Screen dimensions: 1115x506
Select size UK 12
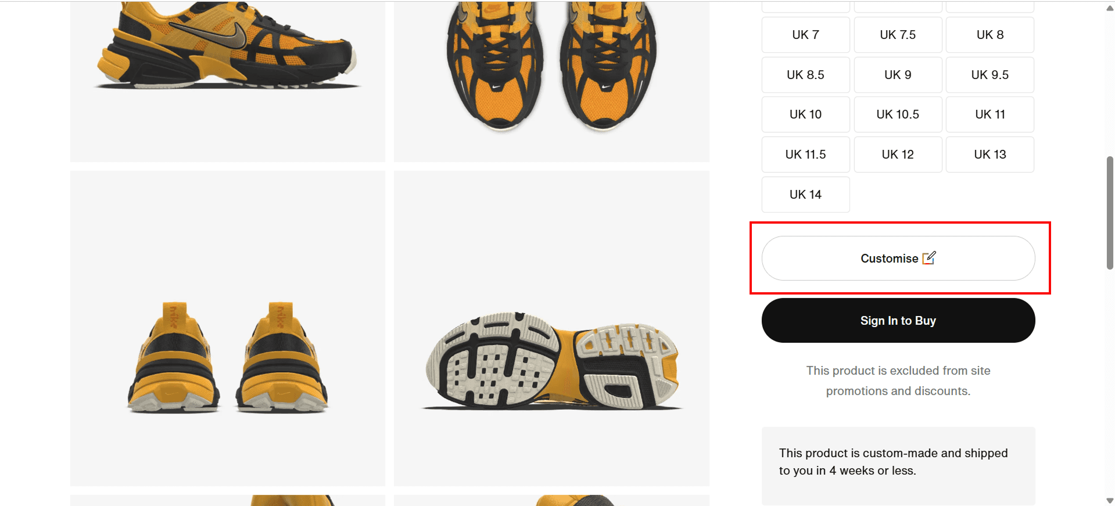click(x=898, y=155)
